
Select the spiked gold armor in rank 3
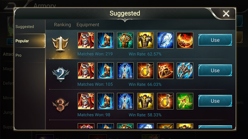tap(145, 101)
